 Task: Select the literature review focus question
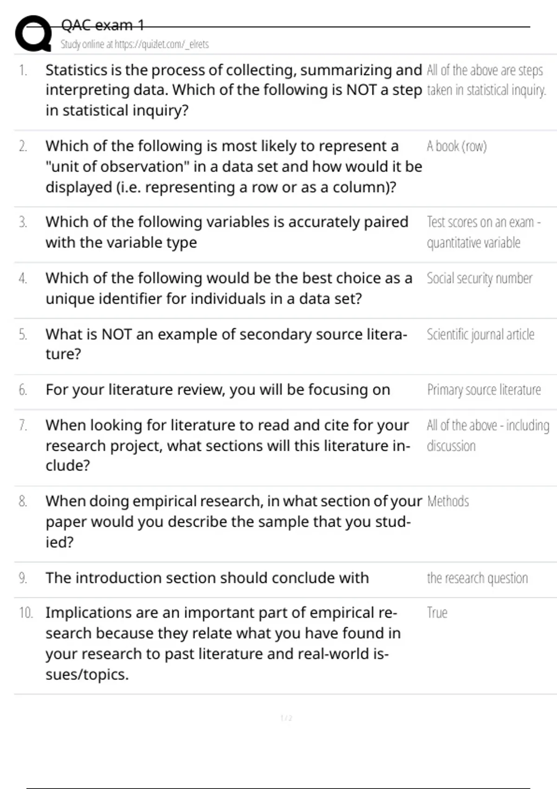coord(218,390)
